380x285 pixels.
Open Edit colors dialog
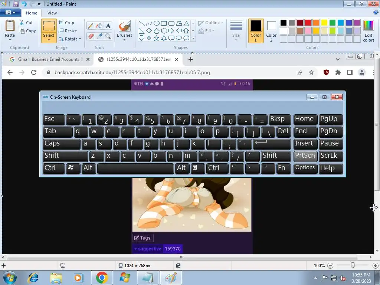coord(368,31)
